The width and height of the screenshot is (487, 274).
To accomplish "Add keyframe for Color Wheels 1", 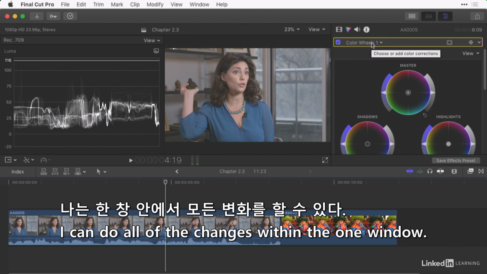I will coord(471,43).
